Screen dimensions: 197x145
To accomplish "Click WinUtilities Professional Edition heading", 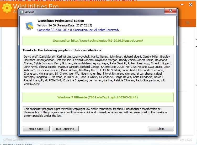I will (61, 21).
